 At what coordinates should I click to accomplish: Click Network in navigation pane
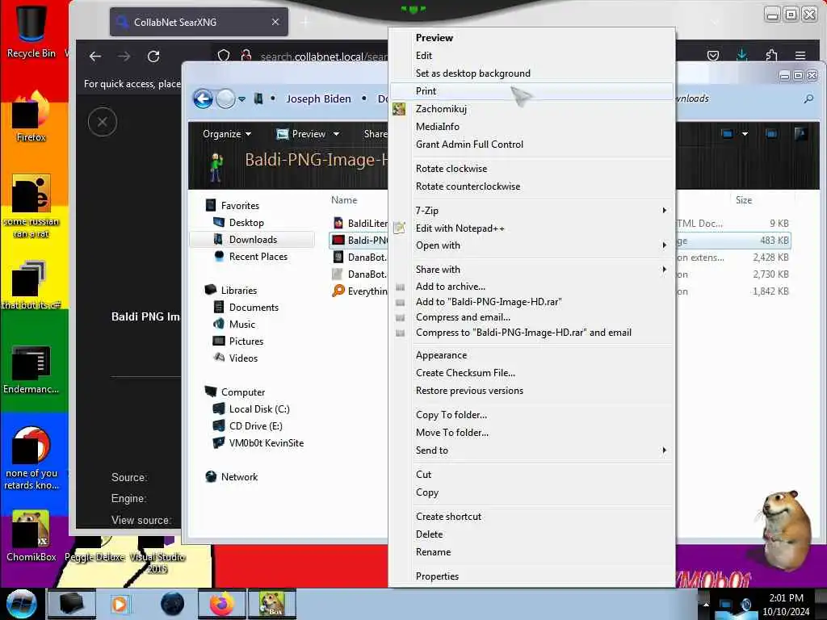coord(239,476)
